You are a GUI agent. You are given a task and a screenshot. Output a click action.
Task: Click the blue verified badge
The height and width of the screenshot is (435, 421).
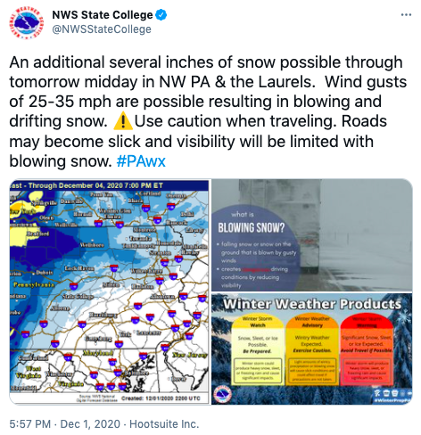(x=161, y=15)
